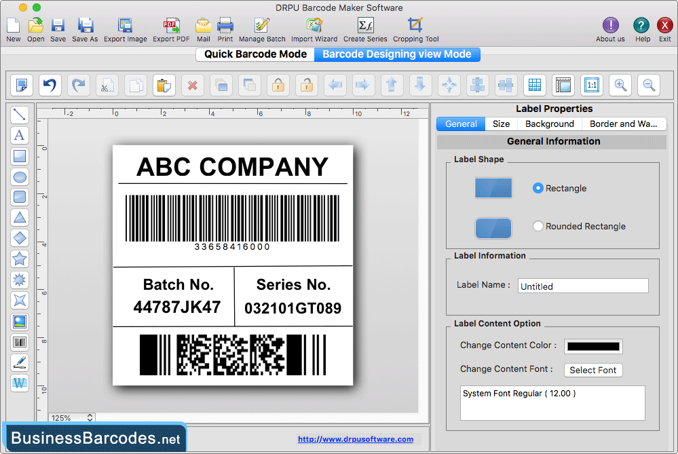
Task: Click the redo arrow icon
Action: coord(78,85)
